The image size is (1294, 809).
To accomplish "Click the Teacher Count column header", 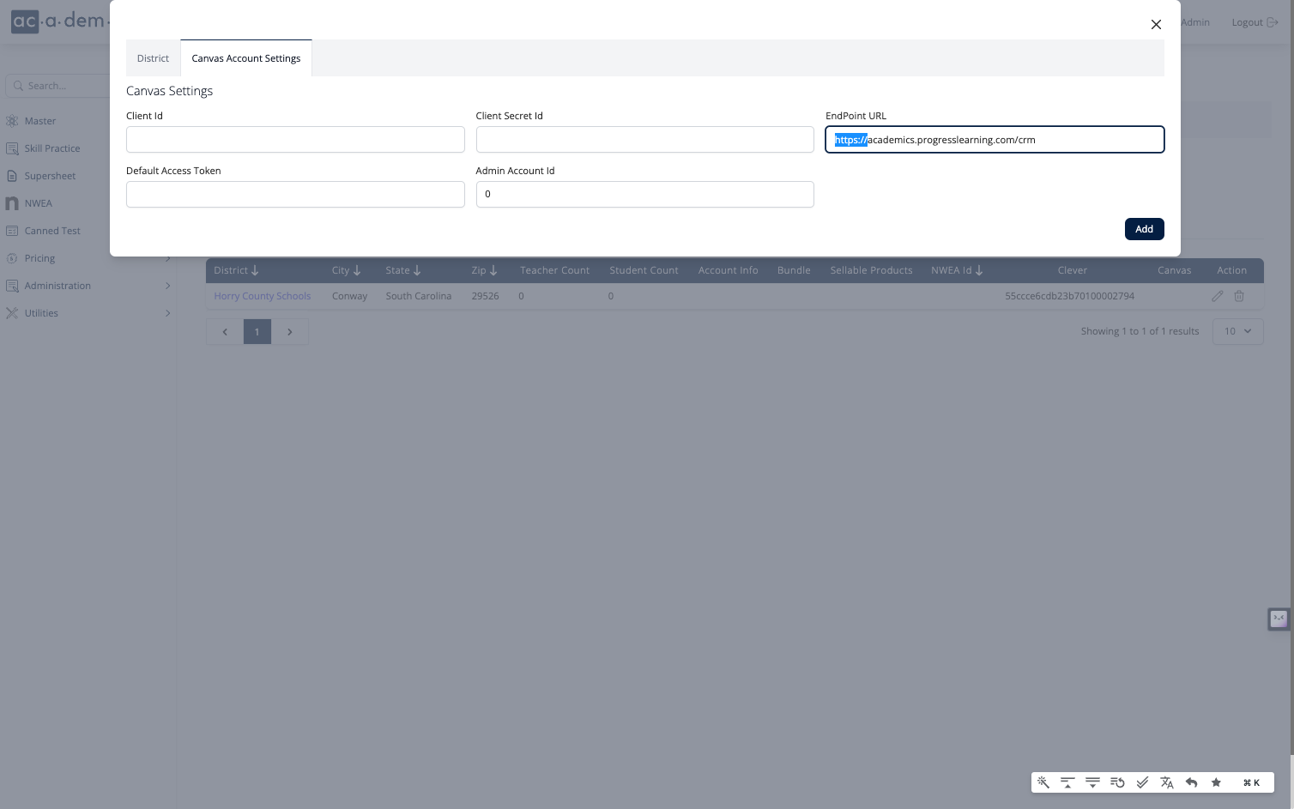I will coord(554,270).
